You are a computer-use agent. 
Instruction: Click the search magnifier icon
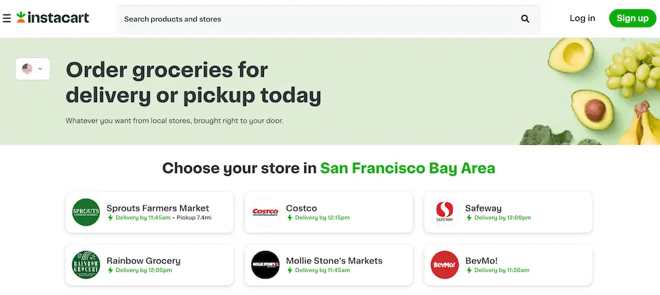[525, 19]
